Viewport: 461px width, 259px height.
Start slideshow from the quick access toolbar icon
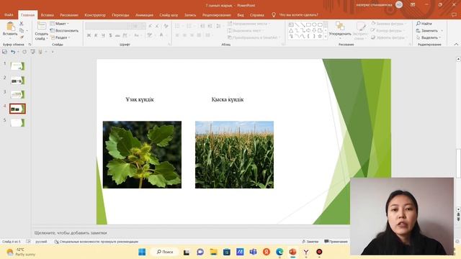point(32,52)
